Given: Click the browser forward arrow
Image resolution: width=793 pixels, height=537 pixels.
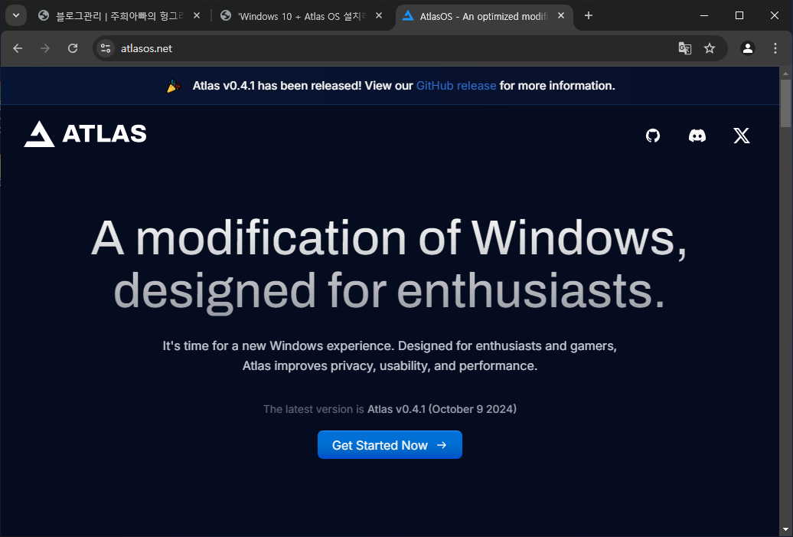Looking at the screenshot, I should coord(45,48).
